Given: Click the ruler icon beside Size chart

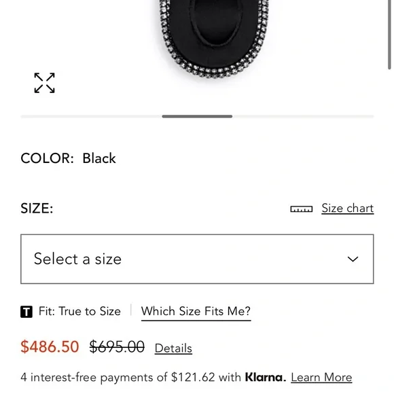Looking at the screenshot, I should point(302,209).
